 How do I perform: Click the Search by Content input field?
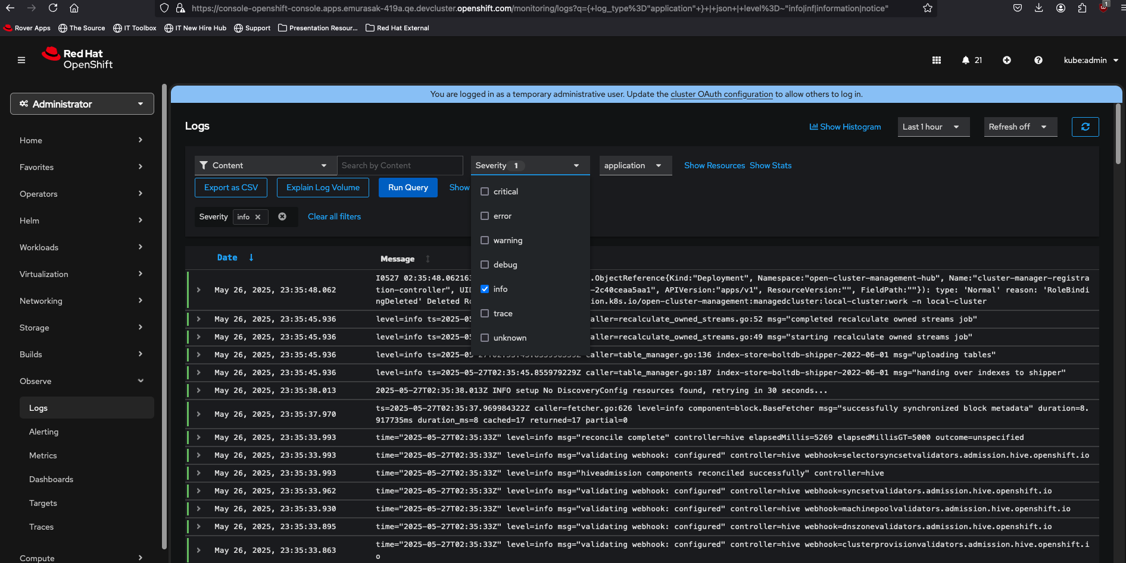tap(400, 165)
